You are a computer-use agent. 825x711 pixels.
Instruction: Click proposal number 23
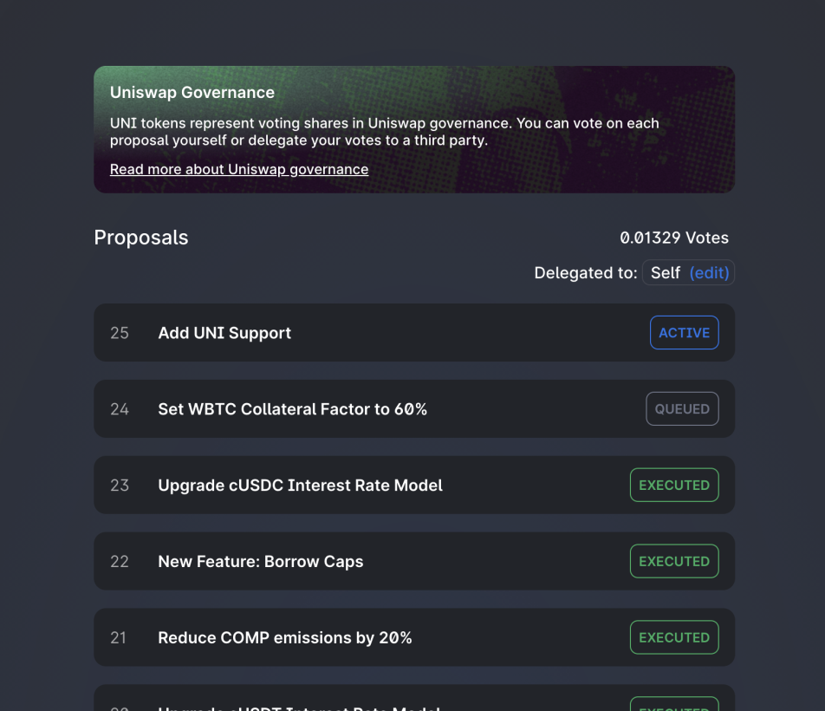(120, 486)
